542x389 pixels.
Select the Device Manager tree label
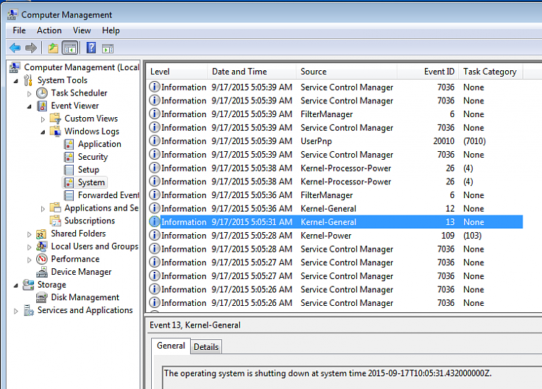81,272
